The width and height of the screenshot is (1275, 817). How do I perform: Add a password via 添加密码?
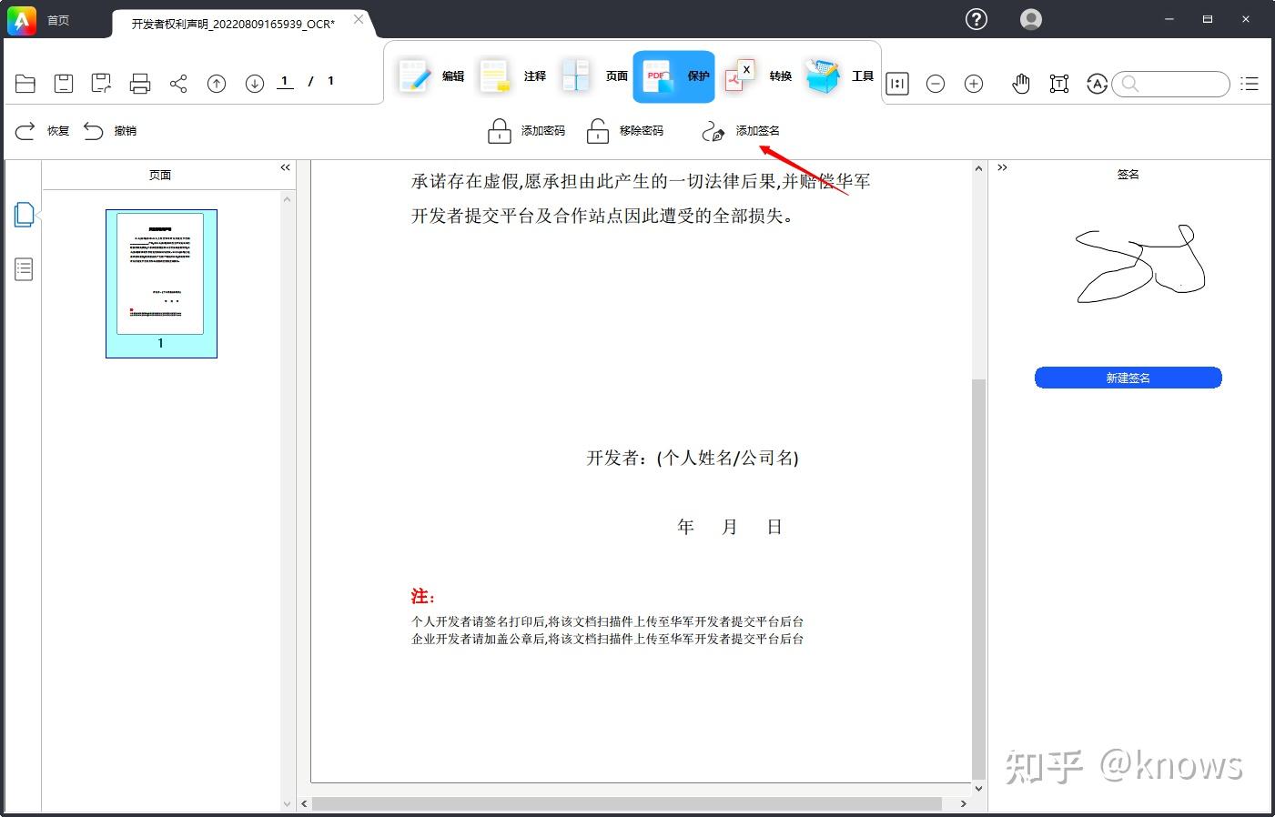[x=526, y=131]
